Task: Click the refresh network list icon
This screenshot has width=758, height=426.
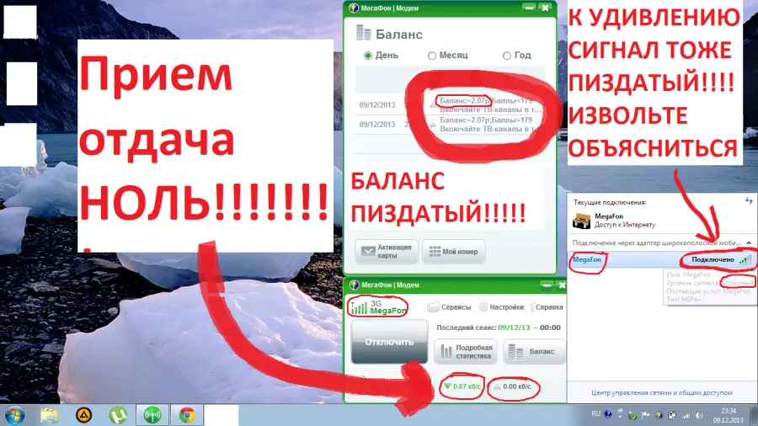Action: point(749,201)
